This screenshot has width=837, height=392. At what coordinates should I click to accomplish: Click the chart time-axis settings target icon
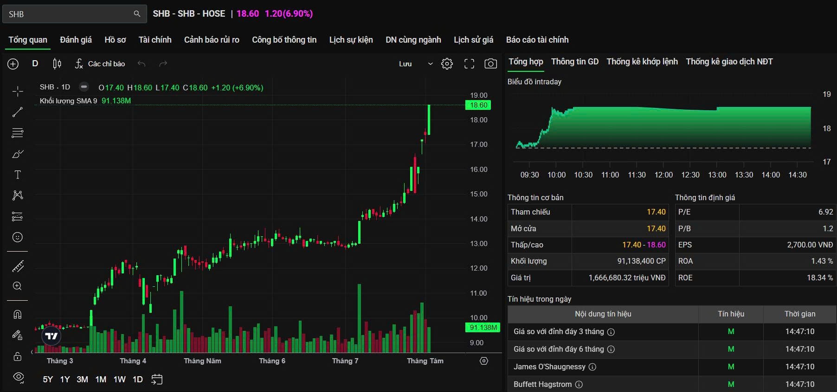click(484, 361)
